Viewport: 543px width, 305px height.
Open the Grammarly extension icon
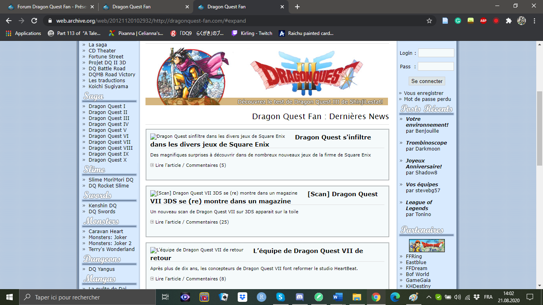point(458,21)
